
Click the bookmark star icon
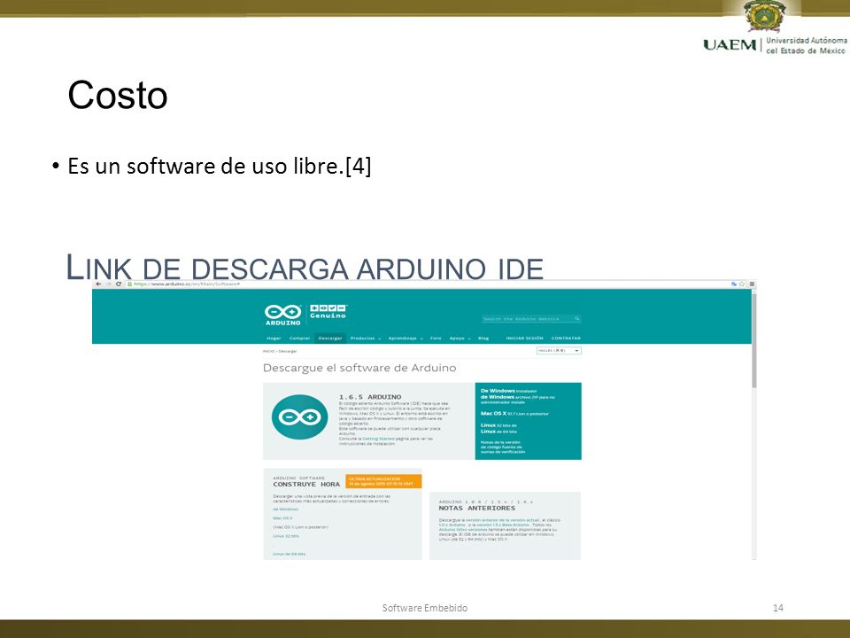[x=742, y=284]
